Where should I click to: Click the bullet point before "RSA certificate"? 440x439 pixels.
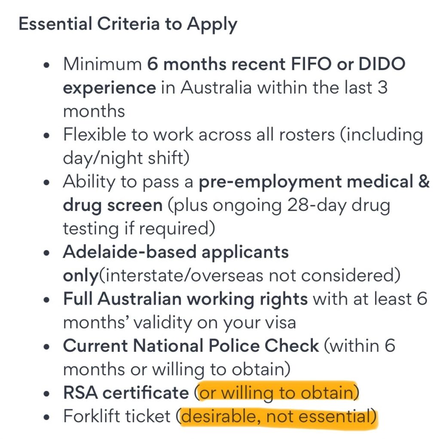[47, 393]
